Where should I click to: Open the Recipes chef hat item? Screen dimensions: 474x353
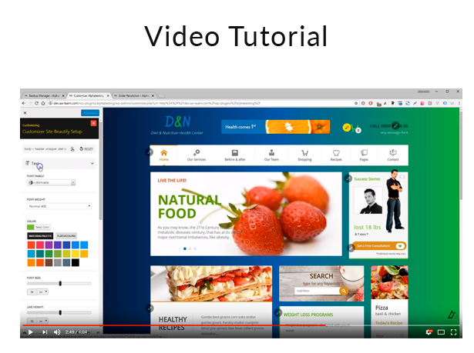coord(335,155)
